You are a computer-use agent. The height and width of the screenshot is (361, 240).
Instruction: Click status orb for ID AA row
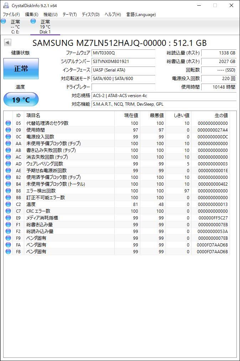point(8,143)
